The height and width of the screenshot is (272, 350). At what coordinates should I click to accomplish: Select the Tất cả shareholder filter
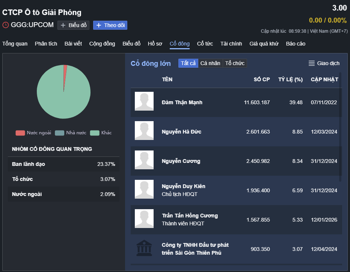(x=188, y=63)
